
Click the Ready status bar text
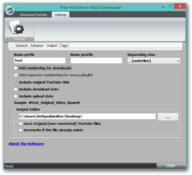click(9, 166)
